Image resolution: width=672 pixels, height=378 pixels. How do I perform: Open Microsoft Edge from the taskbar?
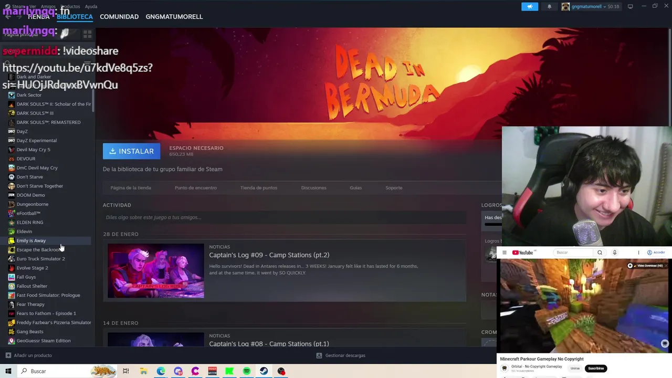coord(161,371)
